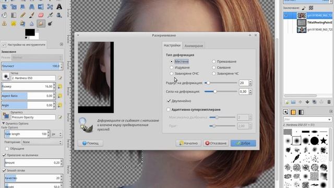
Task: Click the lock alpha channel icon
Action: pos(311,8)
